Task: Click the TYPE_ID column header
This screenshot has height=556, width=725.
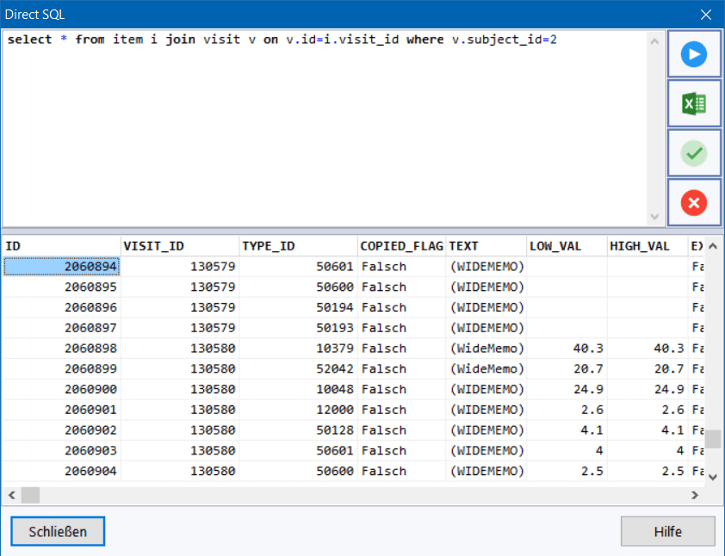Action: [298, 246]
